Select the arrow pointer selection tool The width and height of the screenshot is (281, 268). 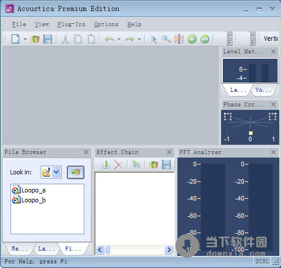tap(154, 39)
